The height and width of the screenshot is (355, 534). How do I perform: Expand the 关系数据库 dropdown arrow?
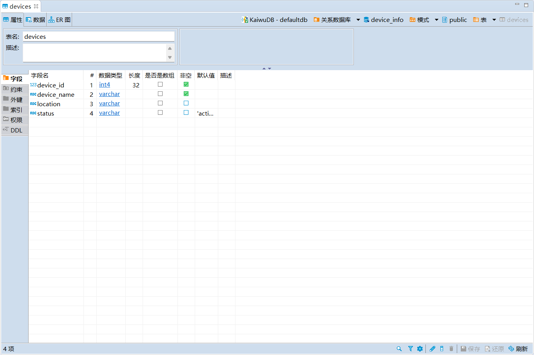coord(358,20)
